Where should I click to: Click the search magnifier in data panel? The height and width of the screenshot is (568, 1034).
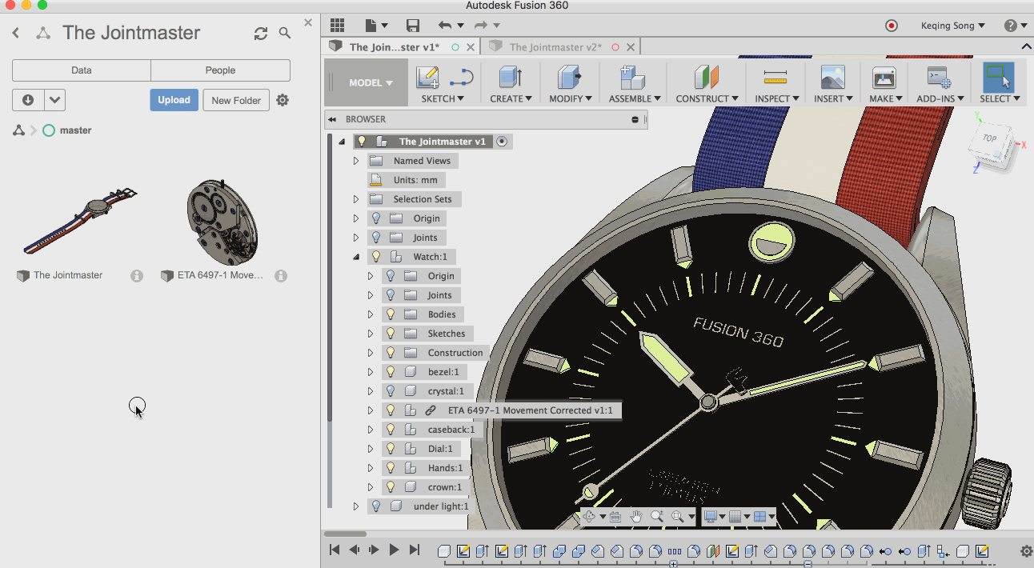[x=285, y=33]
